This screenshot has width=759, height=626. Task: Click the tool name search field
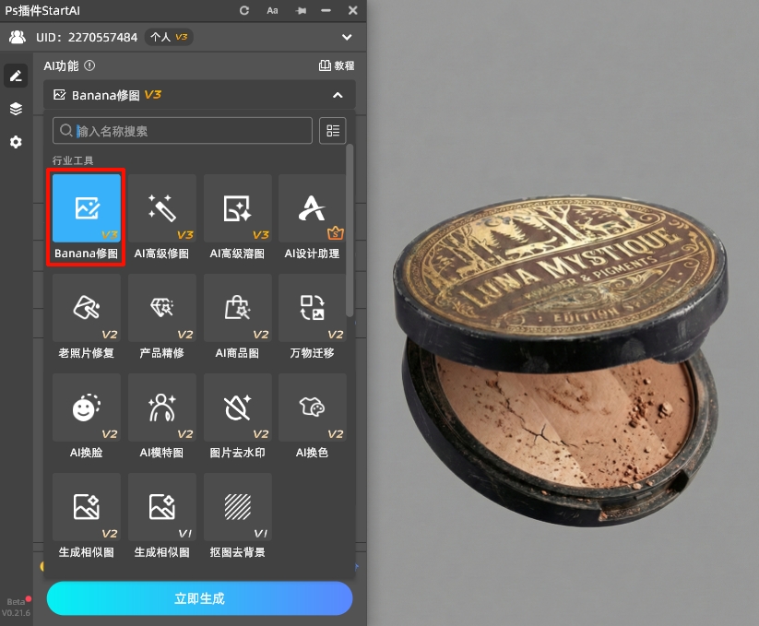click(184, 131)
